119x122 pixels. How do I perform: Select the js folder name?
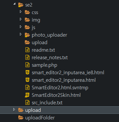coord(33,27)
